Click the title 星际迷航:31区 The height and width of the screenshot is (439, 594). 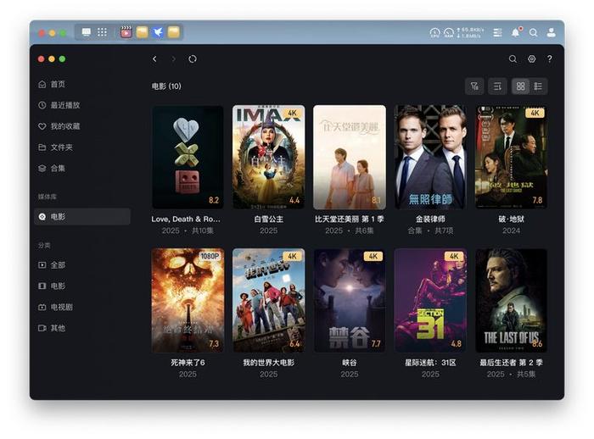coord(430,363)
